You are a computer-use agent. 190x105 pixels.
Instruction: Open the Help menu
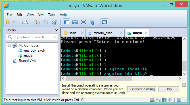pos(63,15)
